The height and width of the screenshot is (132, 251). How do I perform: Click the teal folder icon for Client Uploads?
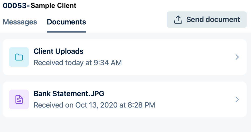click(19, 57)
